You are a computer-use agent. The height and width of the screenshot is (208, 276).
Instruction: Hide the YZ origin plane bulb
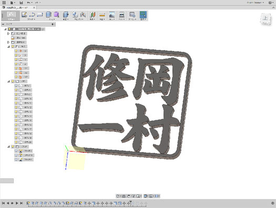tap(16, 77)
